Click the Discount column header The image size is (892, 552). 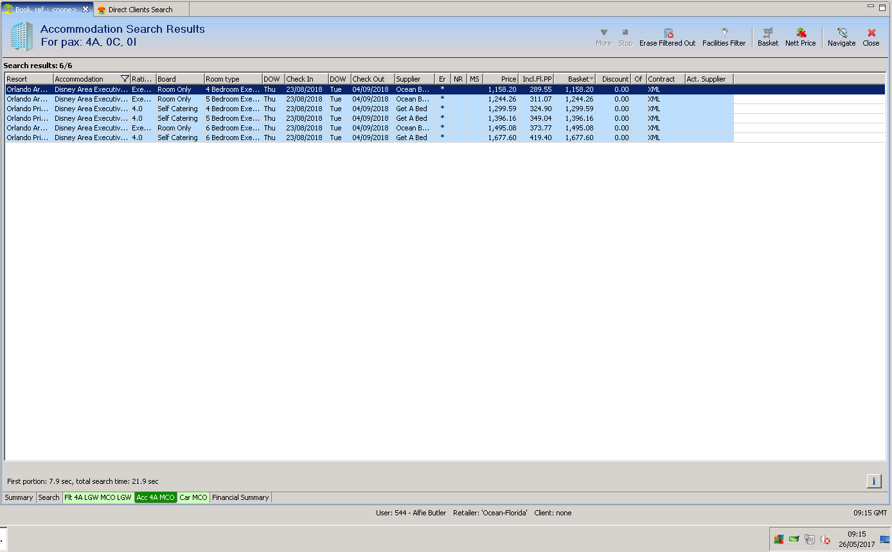pos(613,79)
